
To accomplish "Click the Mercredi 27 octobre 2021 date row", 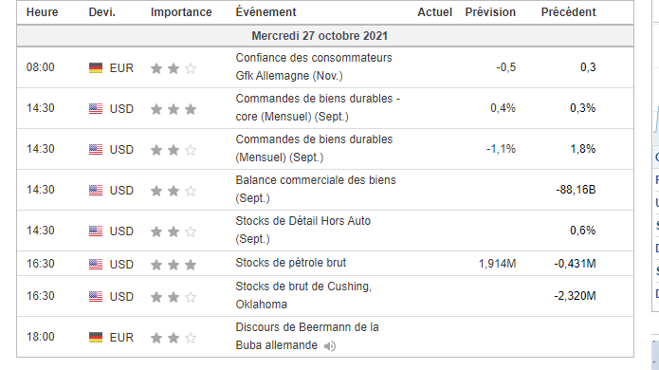I will click(x=325, y=36).
